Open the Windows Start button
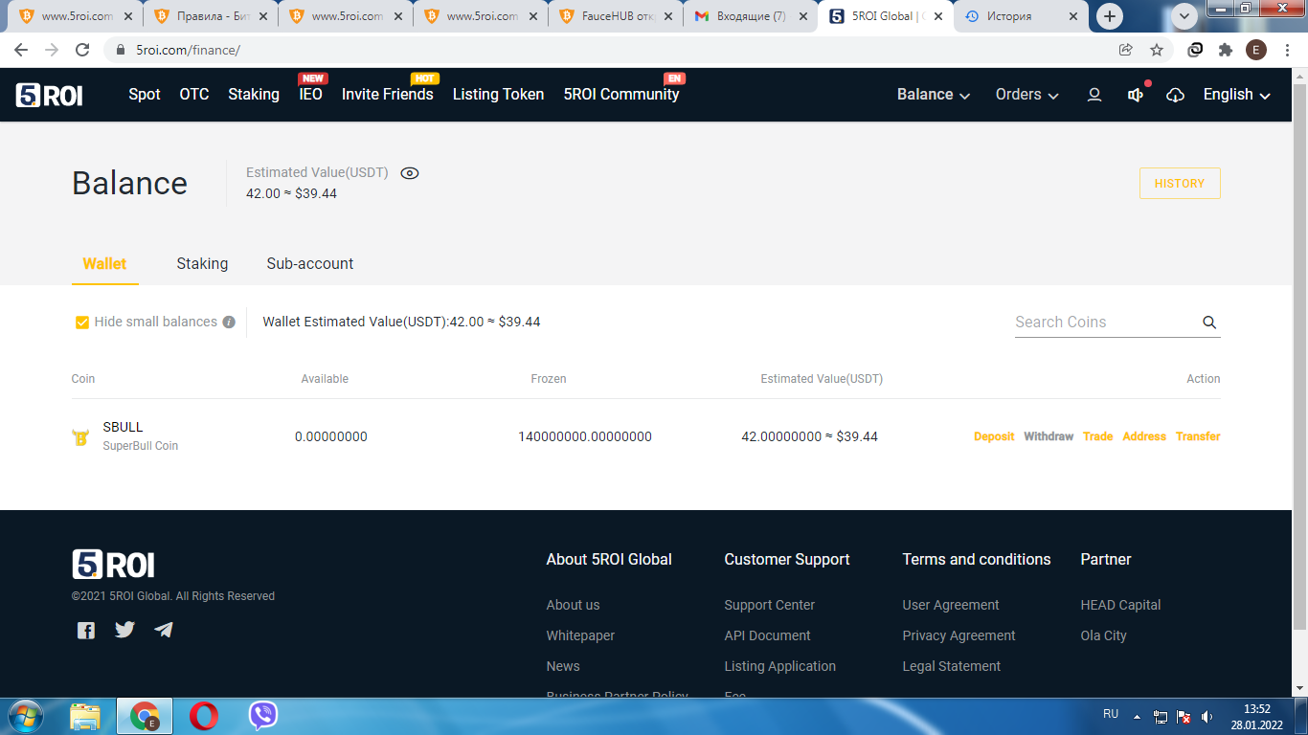Screen dimensions: 1308x735 click(24, 716)
